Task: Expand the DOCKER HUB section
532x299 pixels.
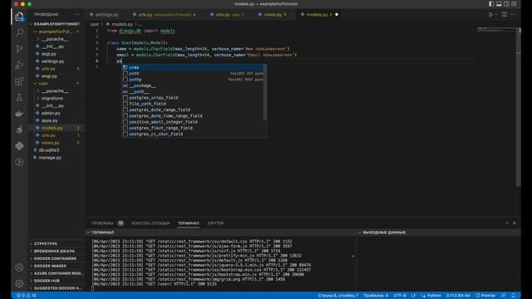Action: (57, 281)
